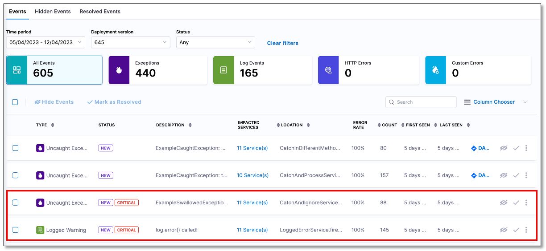Check the first Uncaught Exception row checkbox
Image resolution: width=546 pixels, height=251 pixels.
(x=15, y=148)
